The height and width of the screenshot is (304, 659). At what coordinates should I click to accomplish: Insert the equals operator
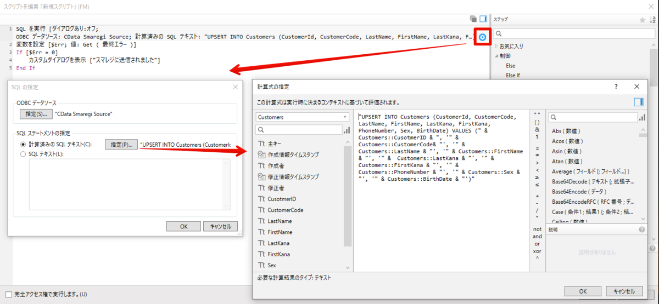point(537,148)
